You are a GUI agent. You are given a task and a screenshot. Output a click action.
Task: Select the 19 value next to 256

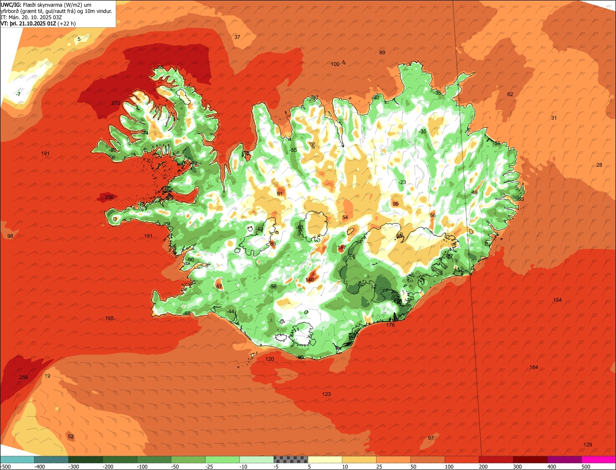[x=47, y=376]
